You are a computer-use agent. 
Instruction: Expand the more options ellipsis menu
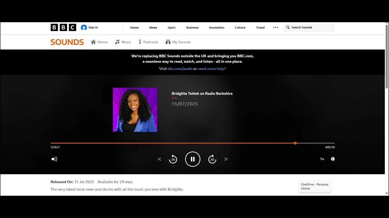tap(276, 27)
